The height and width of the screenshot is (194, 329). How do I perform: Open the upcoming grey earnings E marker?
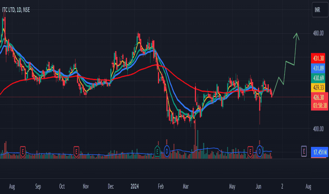(x=304, y=151)
